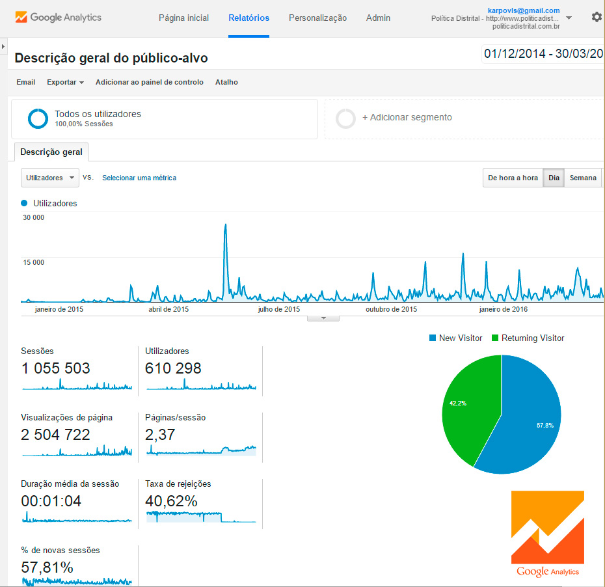Click the empty add segment circle icon

(345, 118)
